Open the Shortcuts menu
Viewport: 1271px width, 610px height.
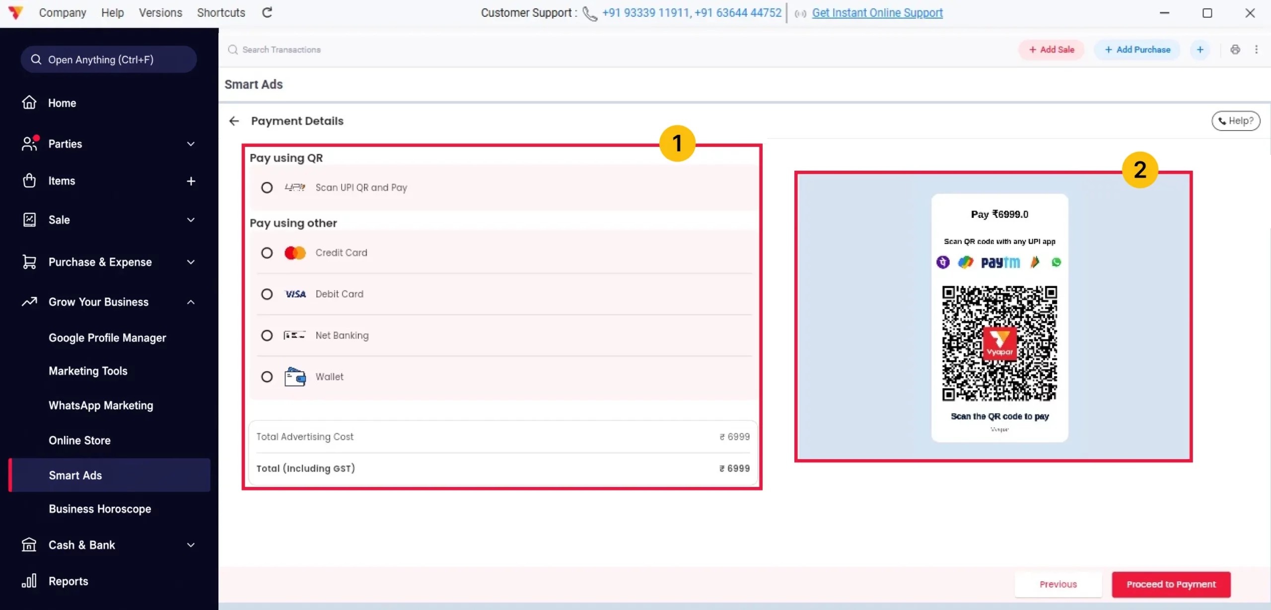(x=221, y=13)
